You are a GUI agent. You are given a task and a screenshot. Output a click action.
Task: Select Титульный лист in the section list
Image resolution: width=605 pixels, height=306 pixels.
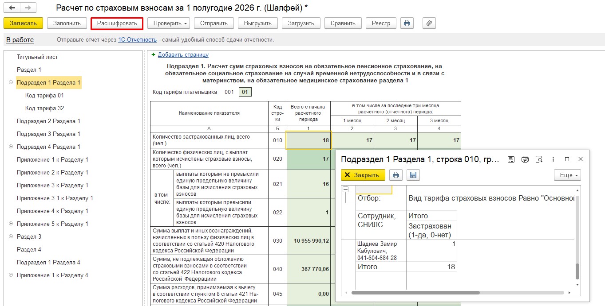pos(37,57)
